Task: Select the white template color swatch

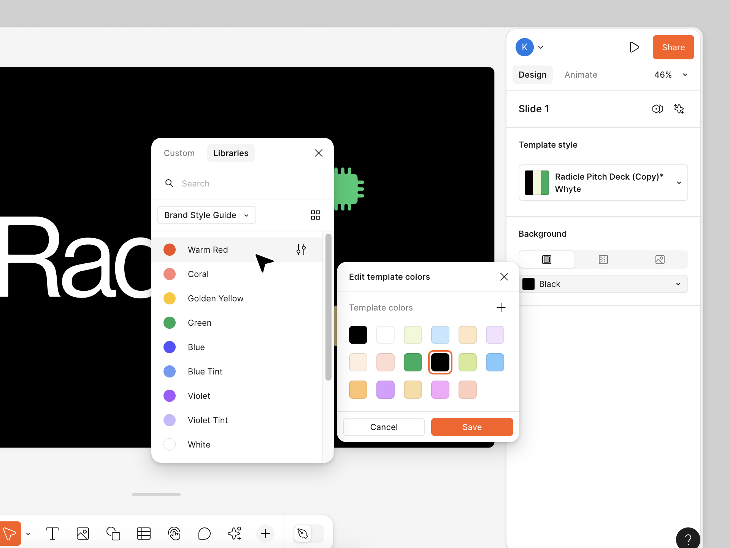Action: pos(386,335)
